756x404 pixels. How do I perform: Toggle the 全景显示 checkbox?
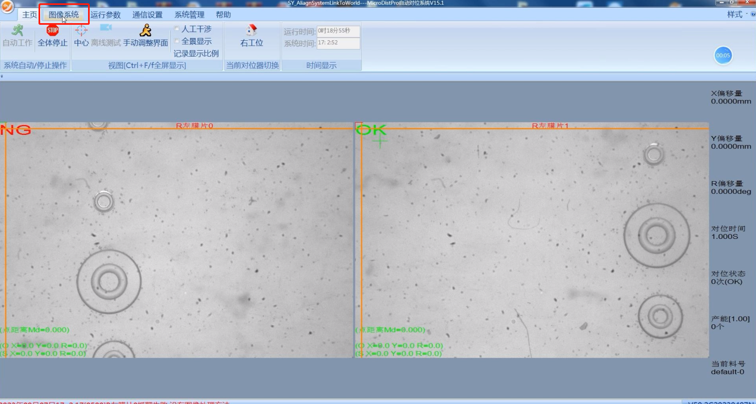pos(177,41)
